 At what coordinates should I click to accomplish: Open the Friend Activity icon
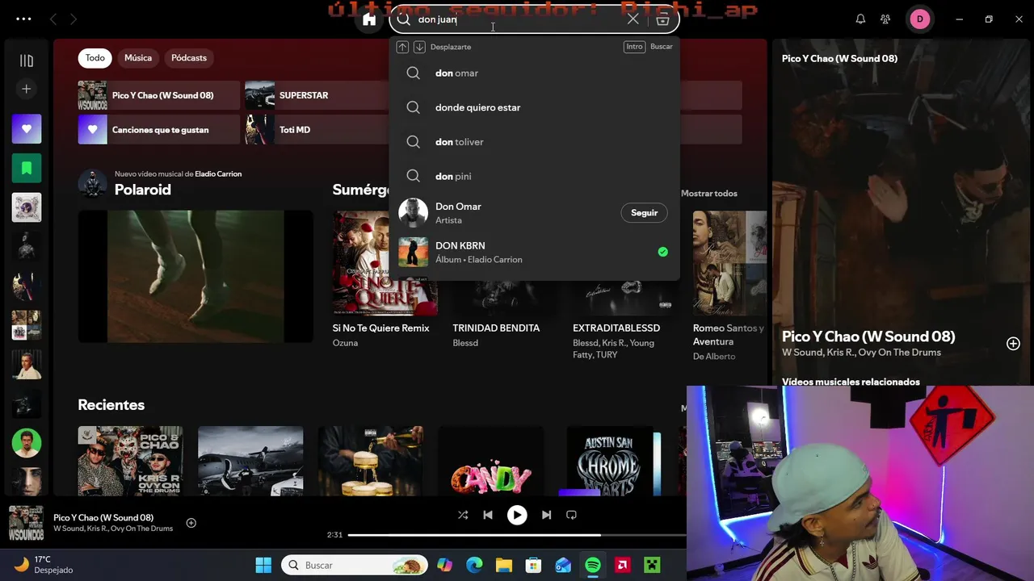coord(885,19)
